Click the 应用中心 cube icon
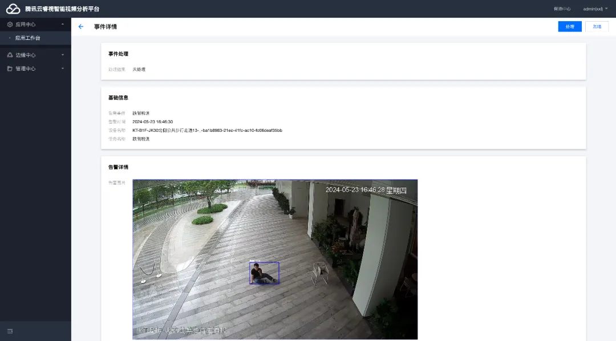 click(x=10, y=25)
